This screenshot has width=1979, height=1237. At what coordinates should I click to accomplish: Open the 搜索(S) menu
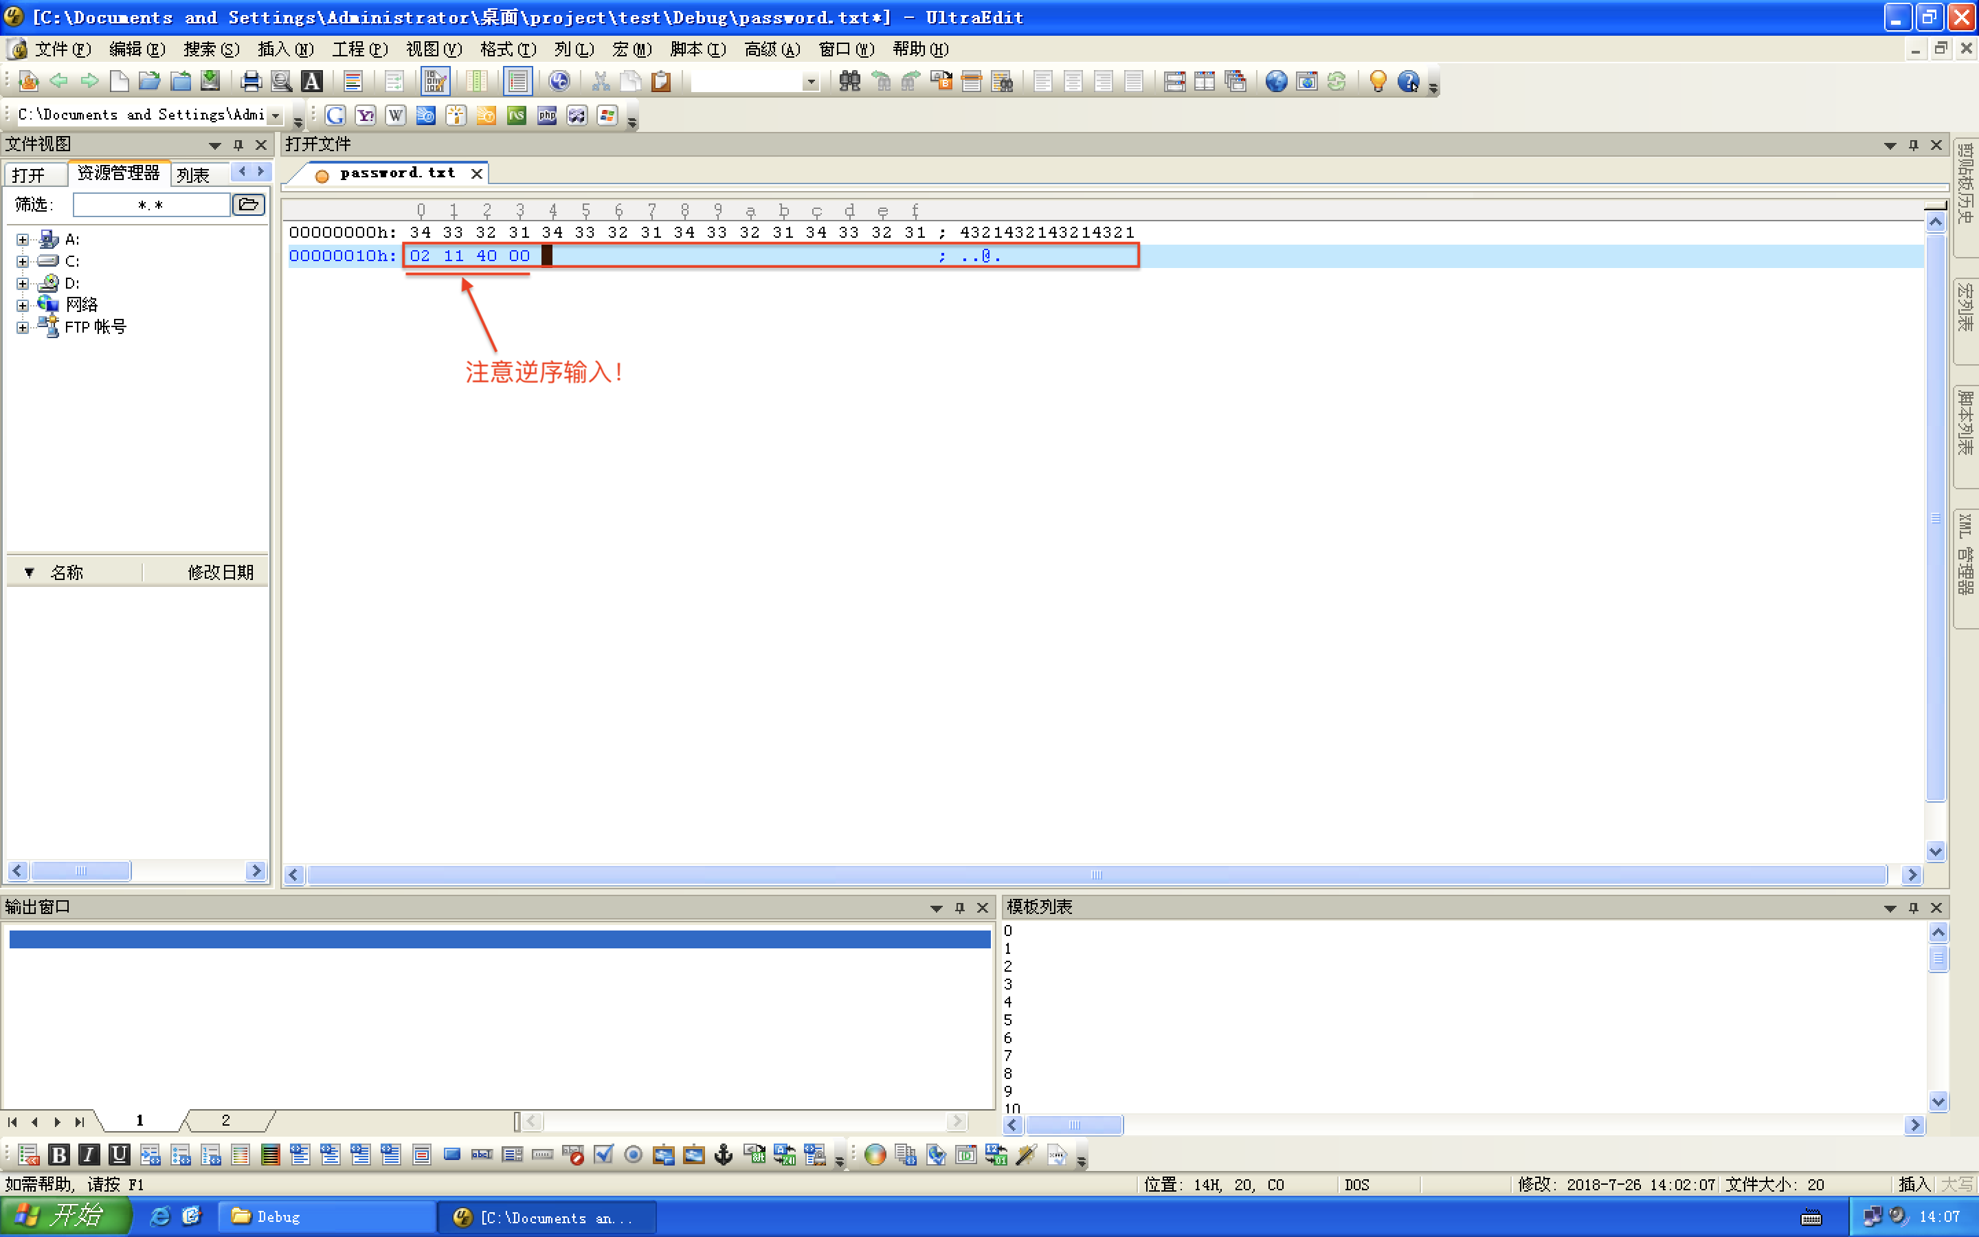[x=212, y=49]
